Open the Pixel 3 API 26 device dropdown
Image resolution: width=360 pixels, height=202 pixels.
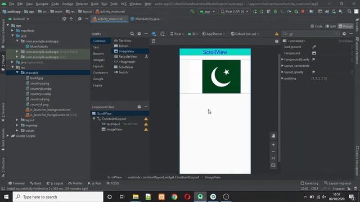235,11
